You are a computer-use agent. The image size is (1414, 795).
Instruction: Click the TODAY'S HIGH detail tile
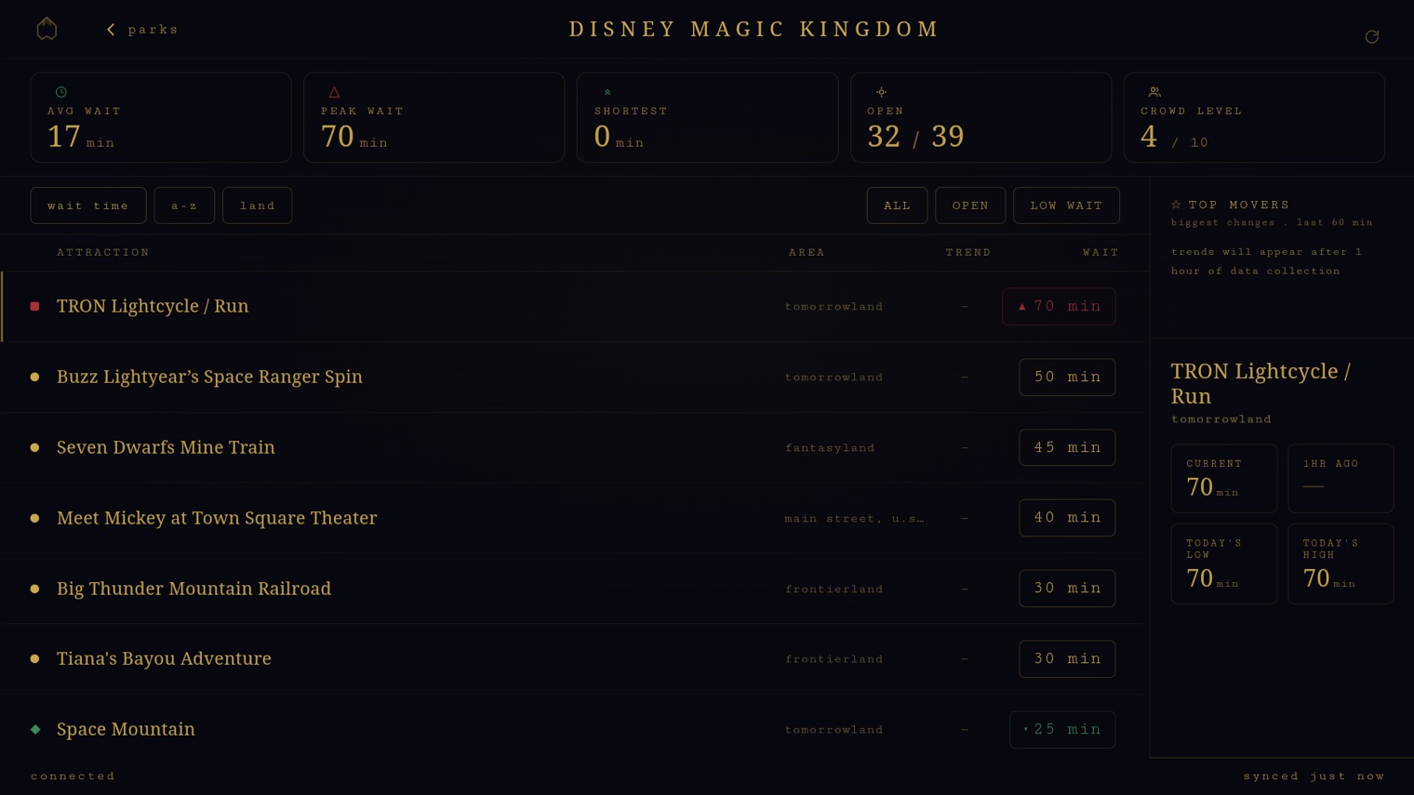pyautogui.click(x=1341, y=564)
